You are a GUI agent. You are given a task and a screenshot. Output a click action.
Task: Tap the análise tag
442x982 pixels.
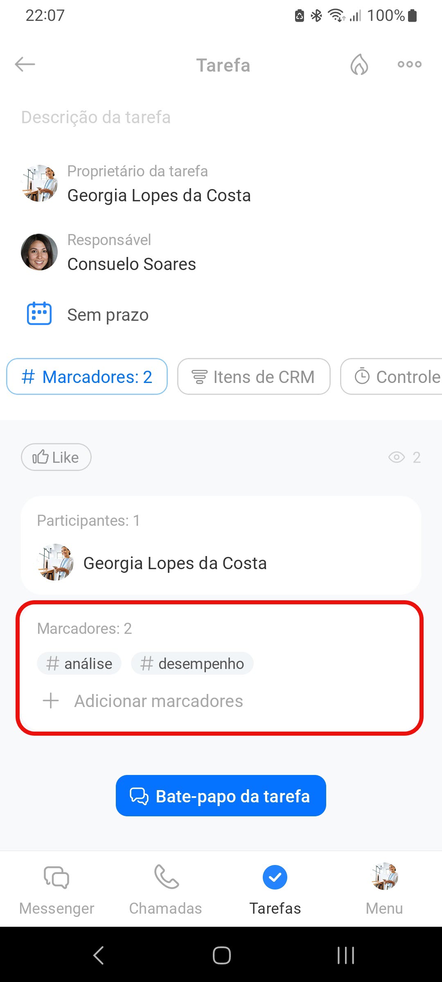point(79,664)
